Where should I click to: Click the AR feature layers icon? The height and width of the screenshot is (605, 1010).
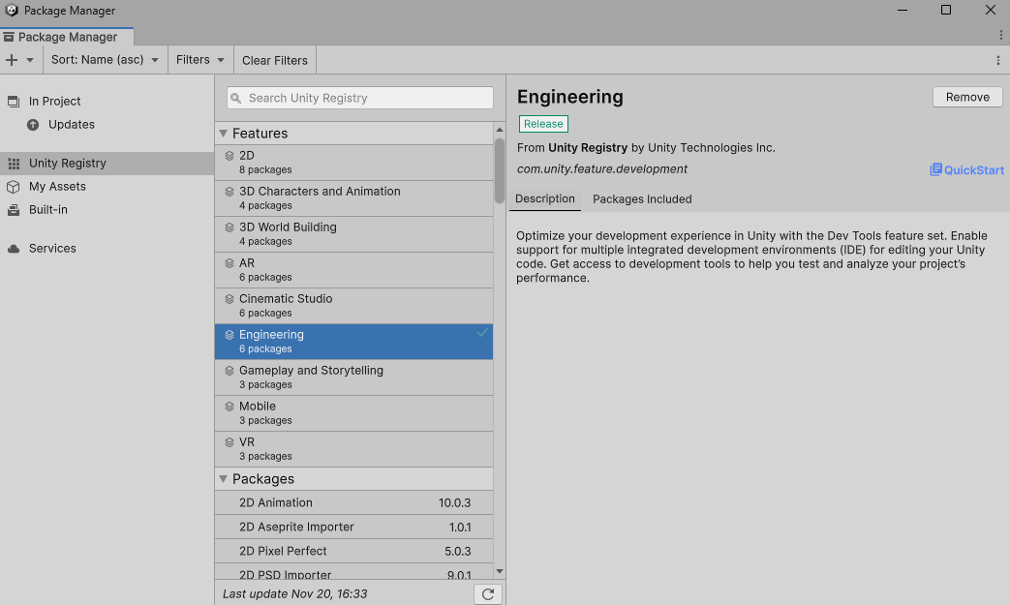(230, 263)
